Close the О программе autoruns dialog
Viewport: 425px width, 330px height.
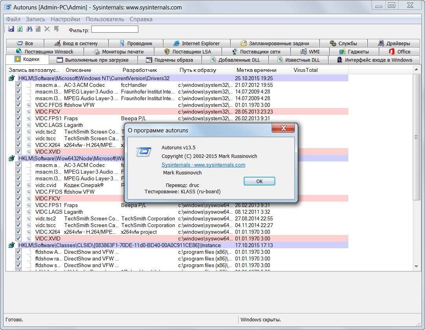[283, 128]
